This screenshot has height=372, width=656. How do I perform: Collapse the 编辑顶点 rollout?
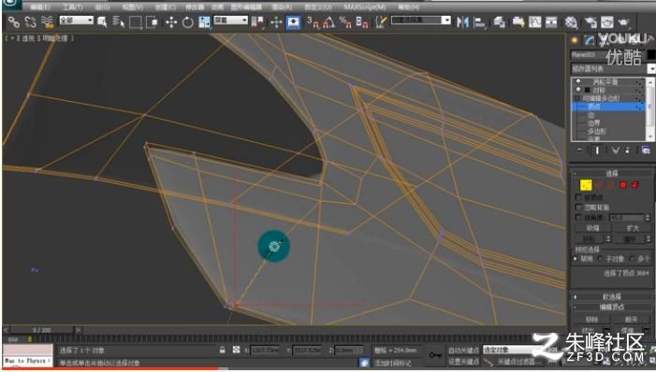tap(612, 307)
